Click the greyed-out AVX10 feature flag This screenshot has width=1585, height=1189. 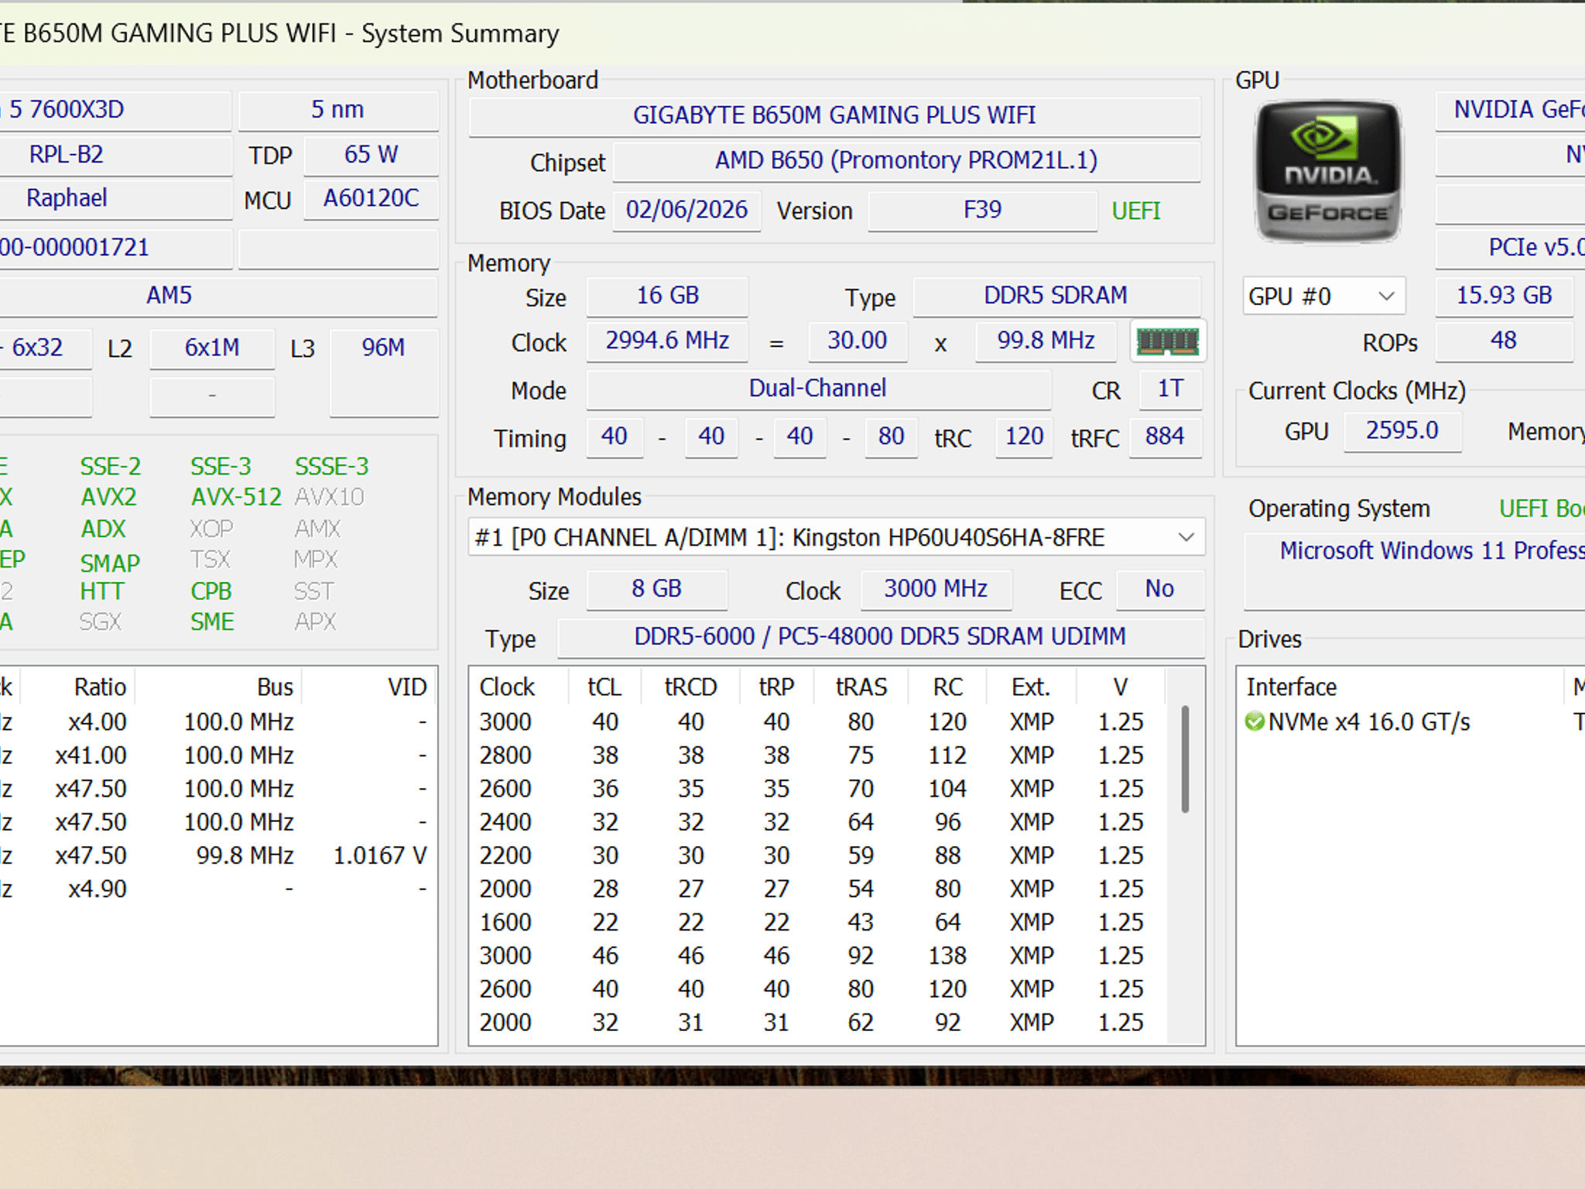tap(329, 497)
